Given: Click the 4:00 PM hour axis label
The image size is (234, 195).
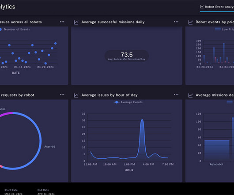Looking at the screenshot, I should 148,164.
